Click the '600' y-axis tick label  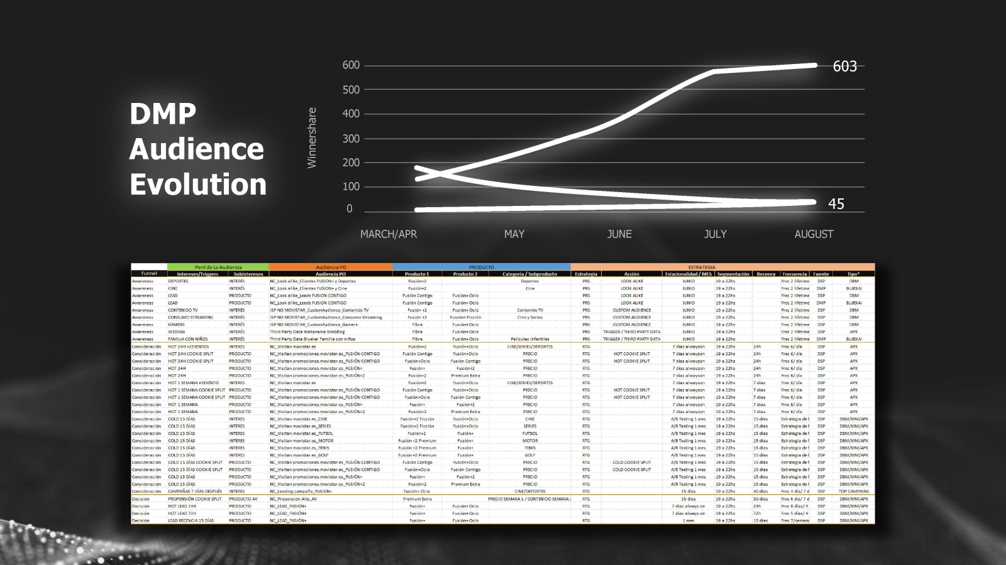[x=351, y=65]
